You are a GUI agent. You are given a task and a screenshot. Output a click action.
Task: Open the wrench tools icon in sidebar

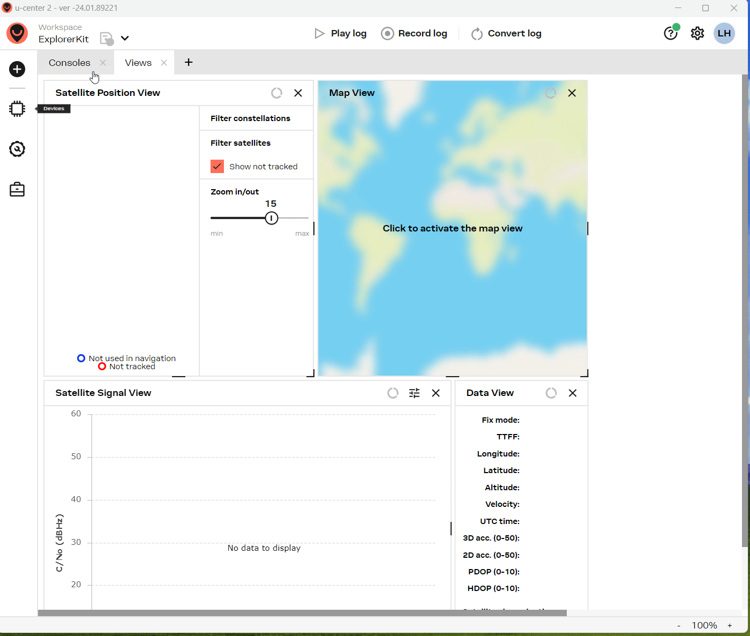pos(17,149)
